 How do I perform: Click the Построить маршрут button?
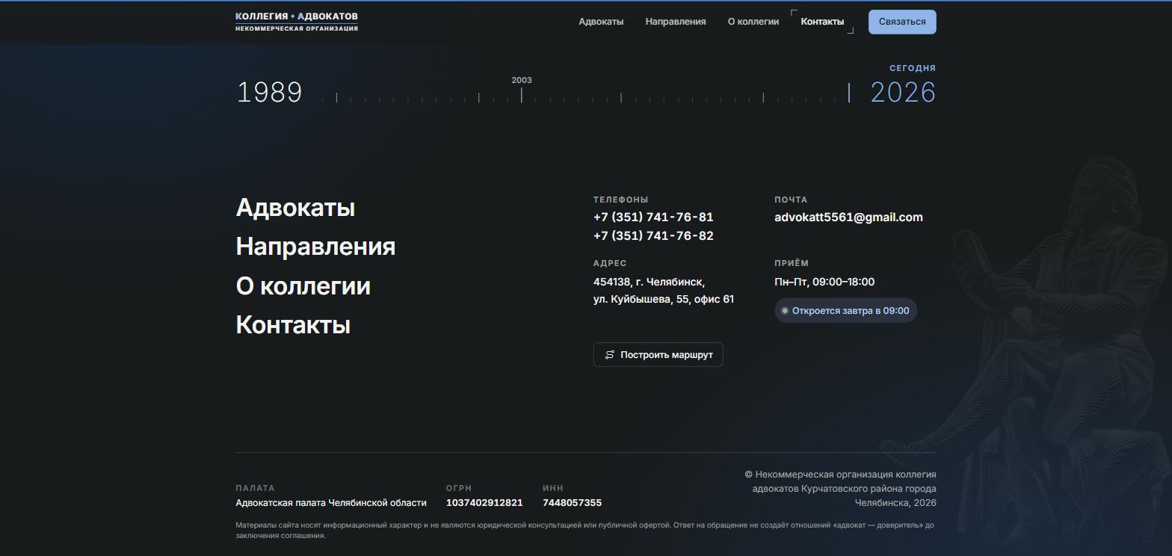(659, 355)
